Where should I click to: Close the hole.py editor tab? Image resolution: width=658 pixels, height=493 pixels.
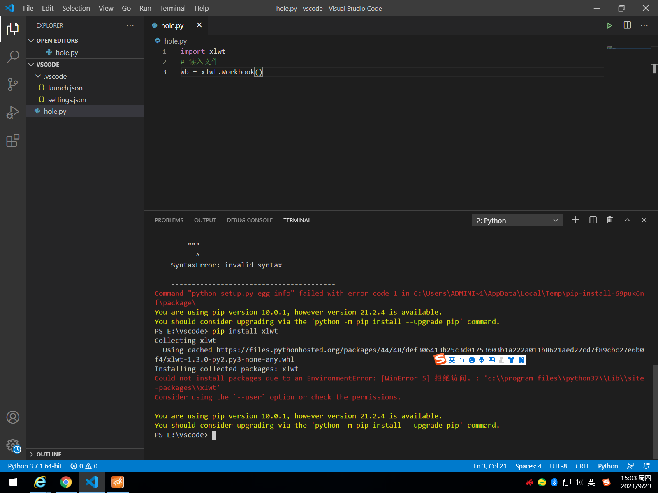click(x=199, y=25)
